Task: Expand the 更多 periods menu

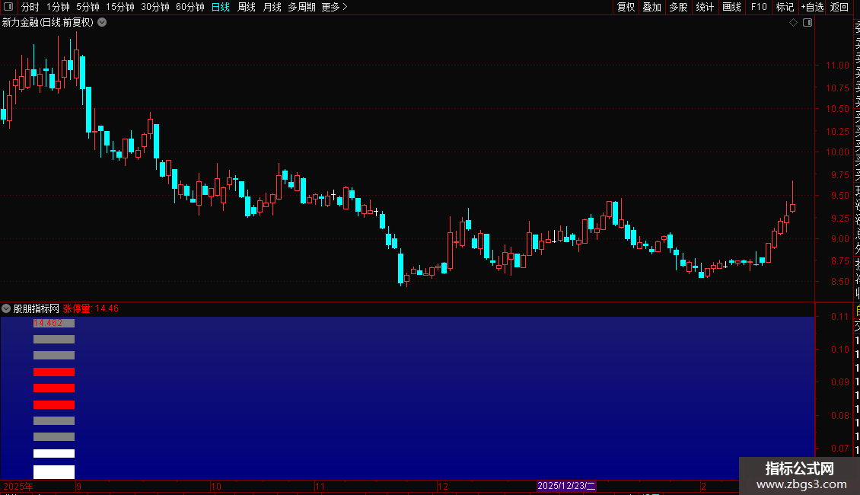Action: coord(335,7)
